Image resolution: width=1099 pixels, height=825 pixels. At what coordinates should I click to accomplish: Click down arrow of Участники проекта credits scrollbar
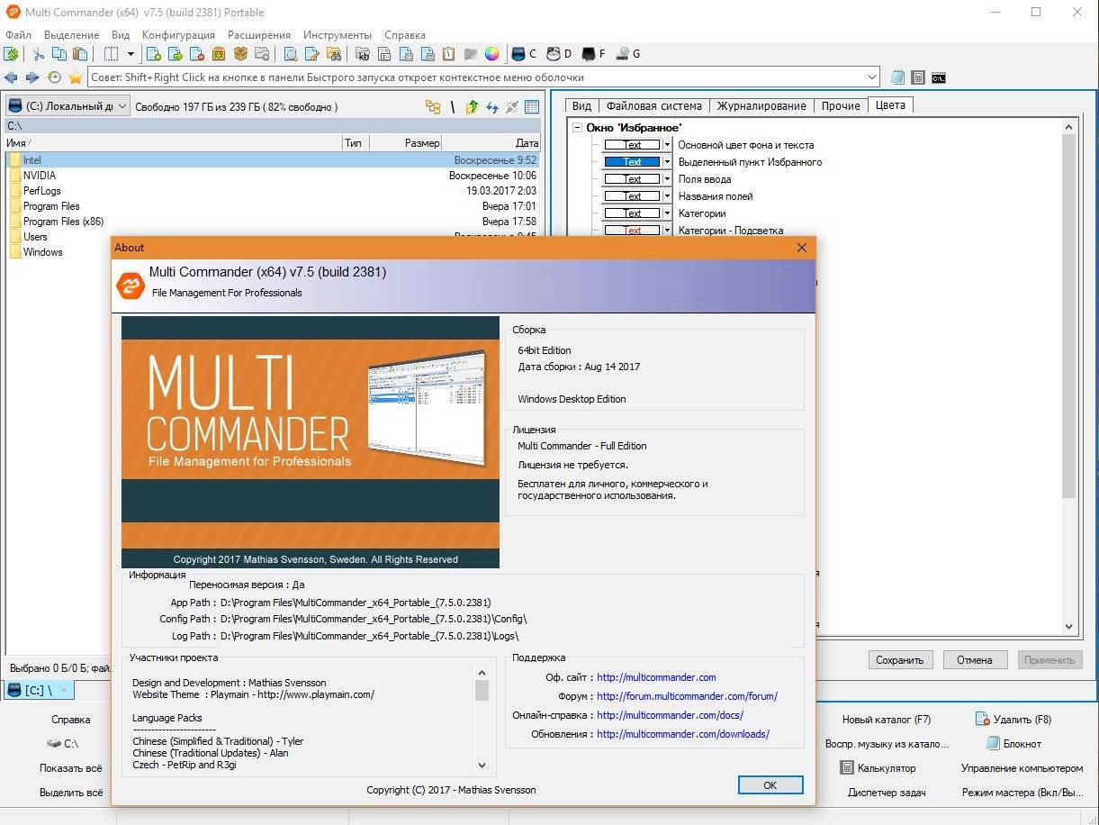482,766
